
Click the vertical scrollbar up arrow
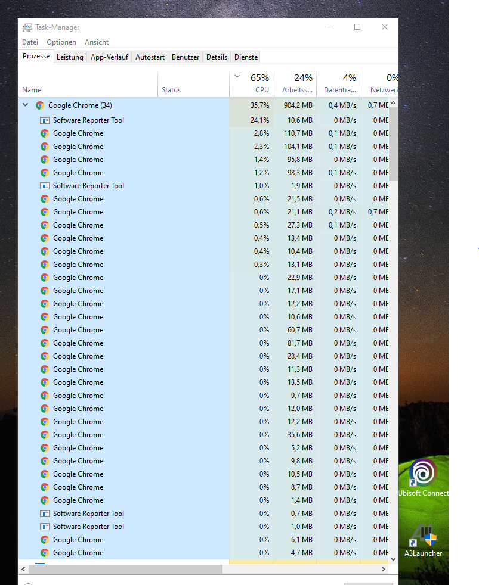pos(394,102)
